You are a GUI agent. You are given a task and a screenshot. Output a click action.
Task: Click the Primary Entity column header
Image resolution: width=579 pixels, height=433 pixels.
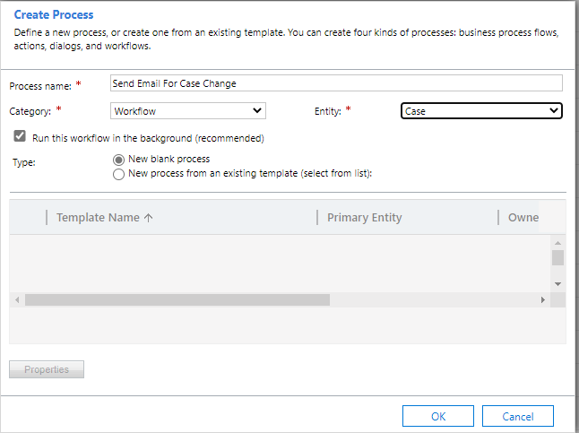[x=364, y=217]
